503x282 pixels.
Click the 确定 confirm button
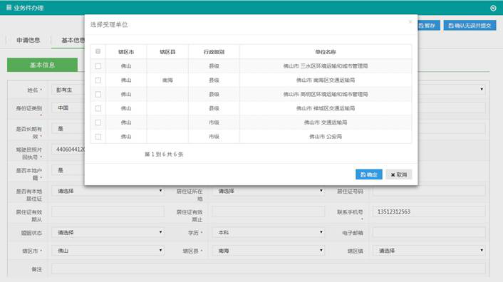click(369, 174)
